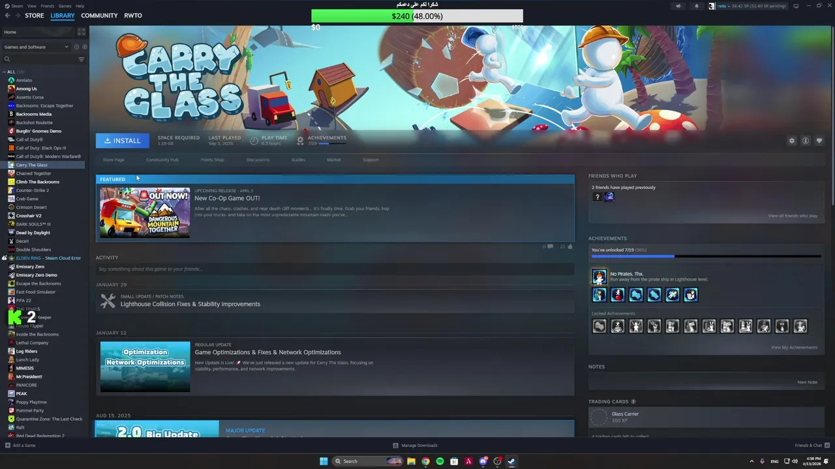Open Google Chrome from the taskbar
835x469 pixels.
click(425, 461)
